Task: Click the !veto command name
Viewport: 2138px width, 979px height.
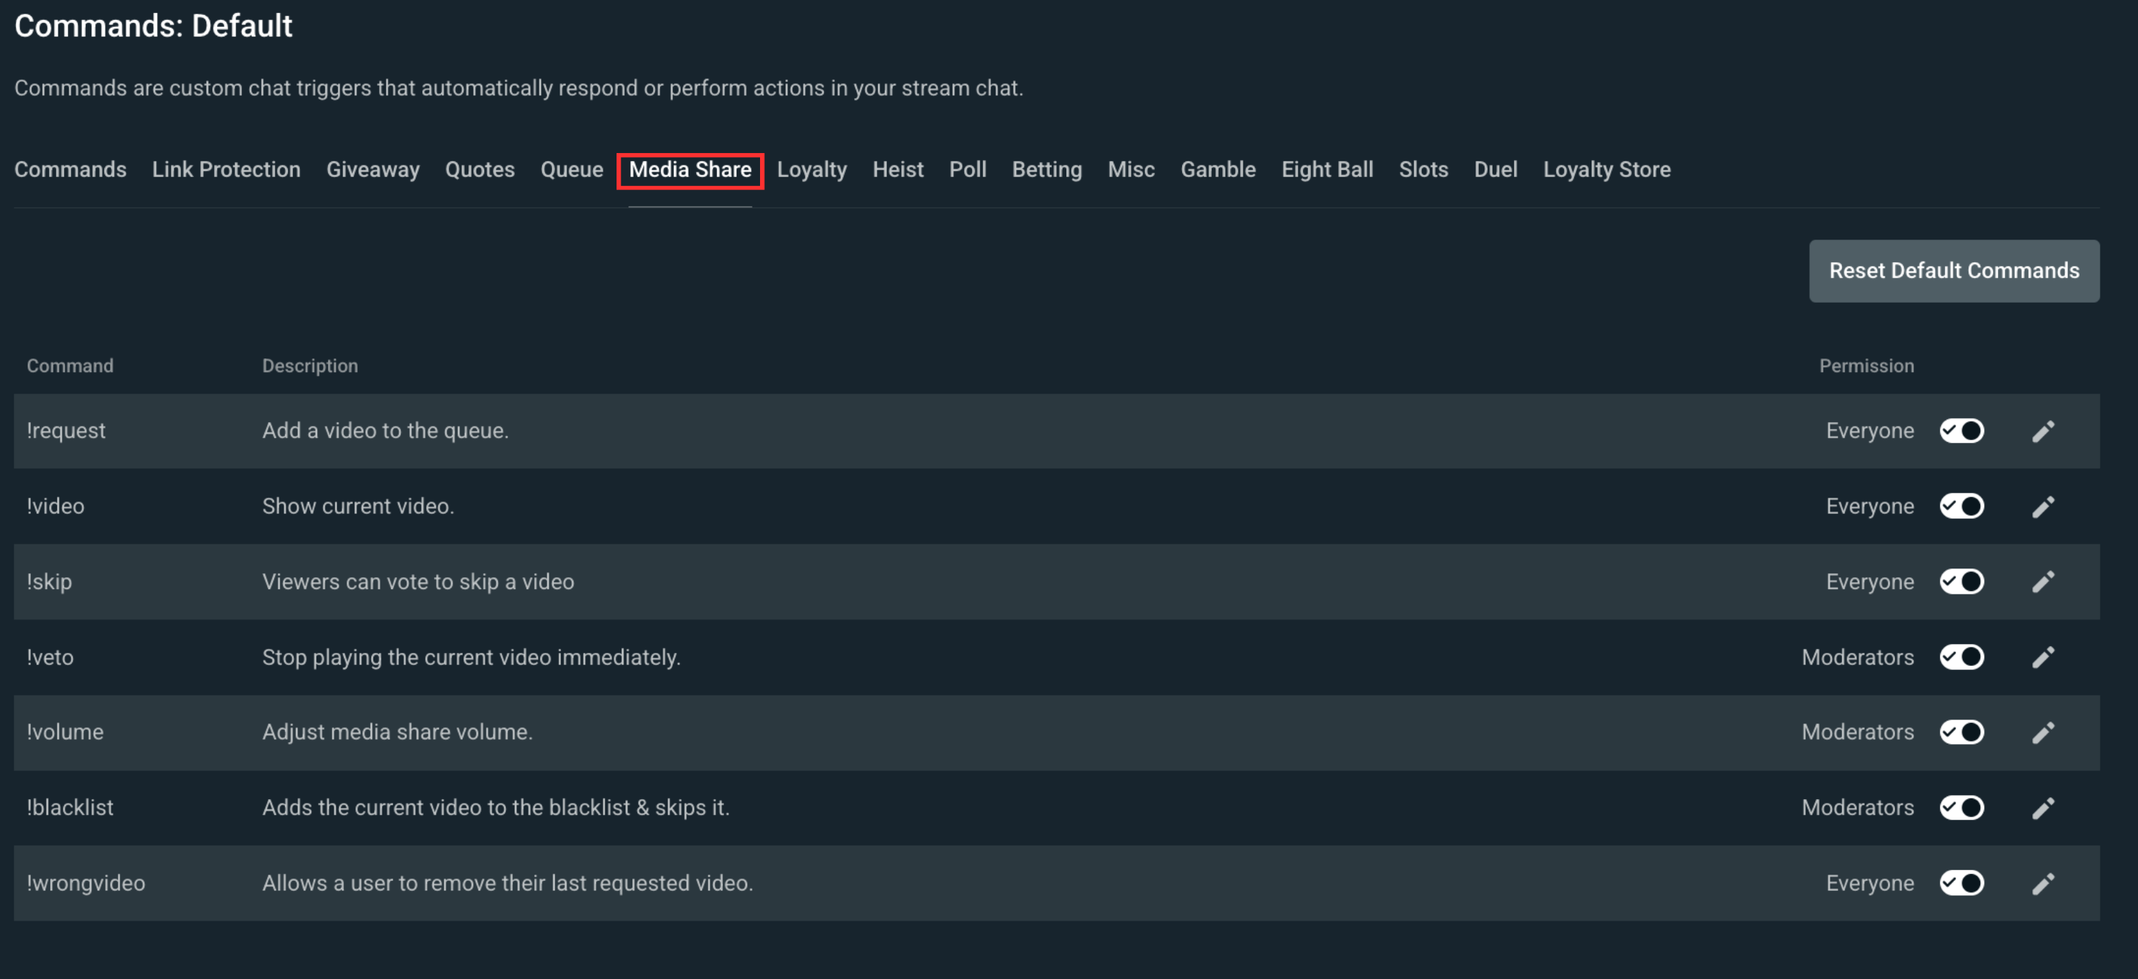Action: [50, 658]
